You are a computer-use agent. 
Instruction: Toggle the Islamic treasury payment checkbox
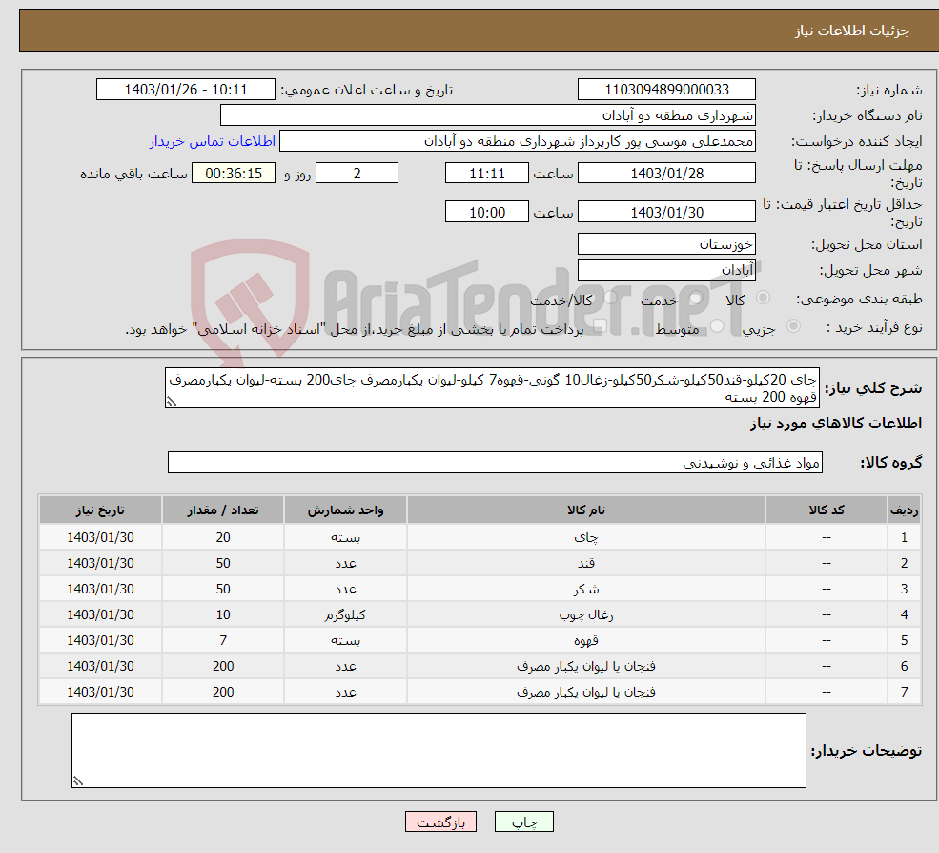click(600, 326)
